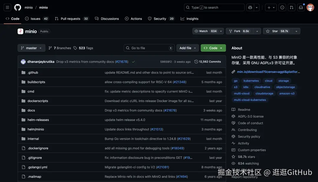Open the issues icon in top header

coord(282,8)
